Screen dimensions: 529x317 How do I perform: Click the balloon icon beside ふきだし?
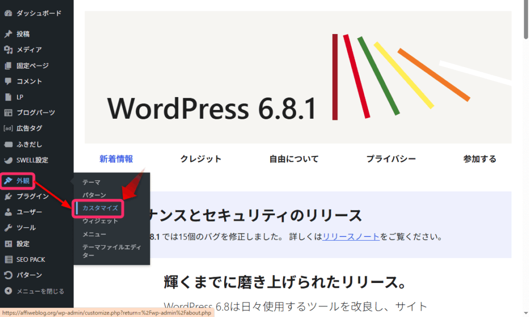[x=8, y=145]
